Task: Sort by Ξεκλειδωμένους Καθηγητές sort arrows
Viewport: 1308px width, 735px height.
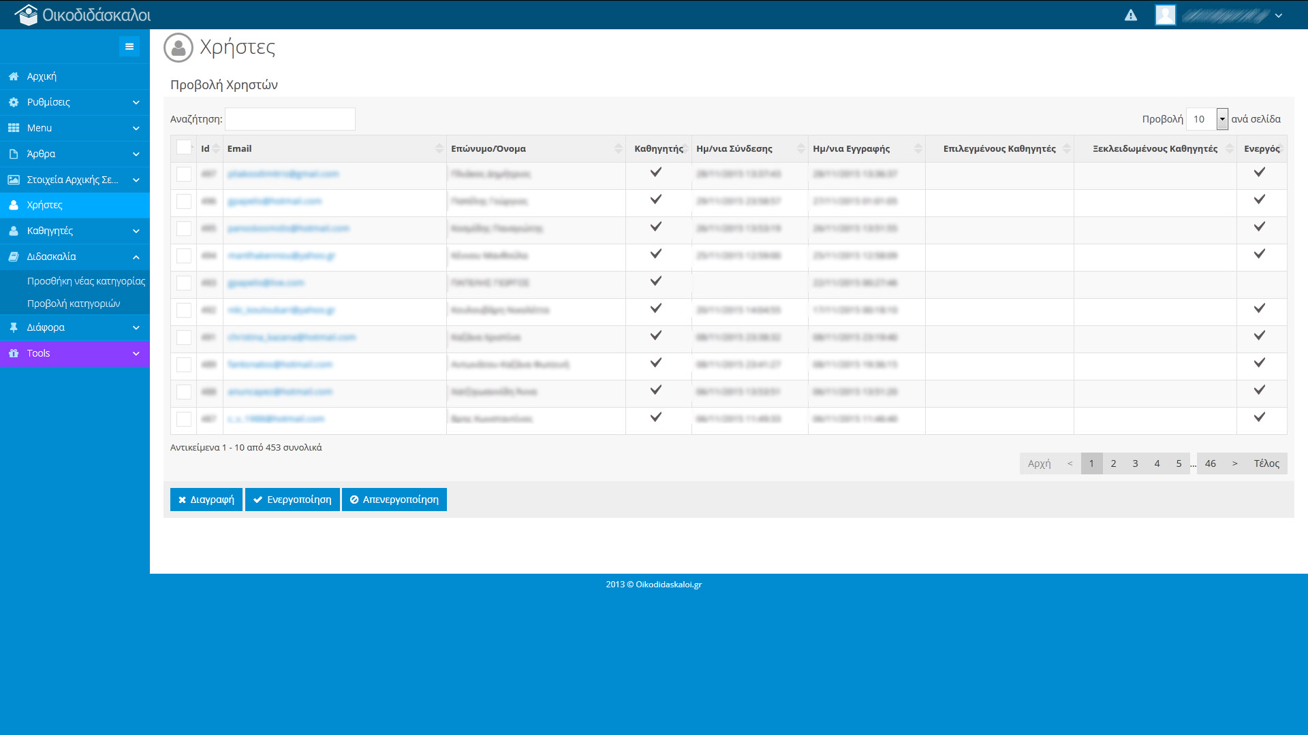Action: (1230, 148)
